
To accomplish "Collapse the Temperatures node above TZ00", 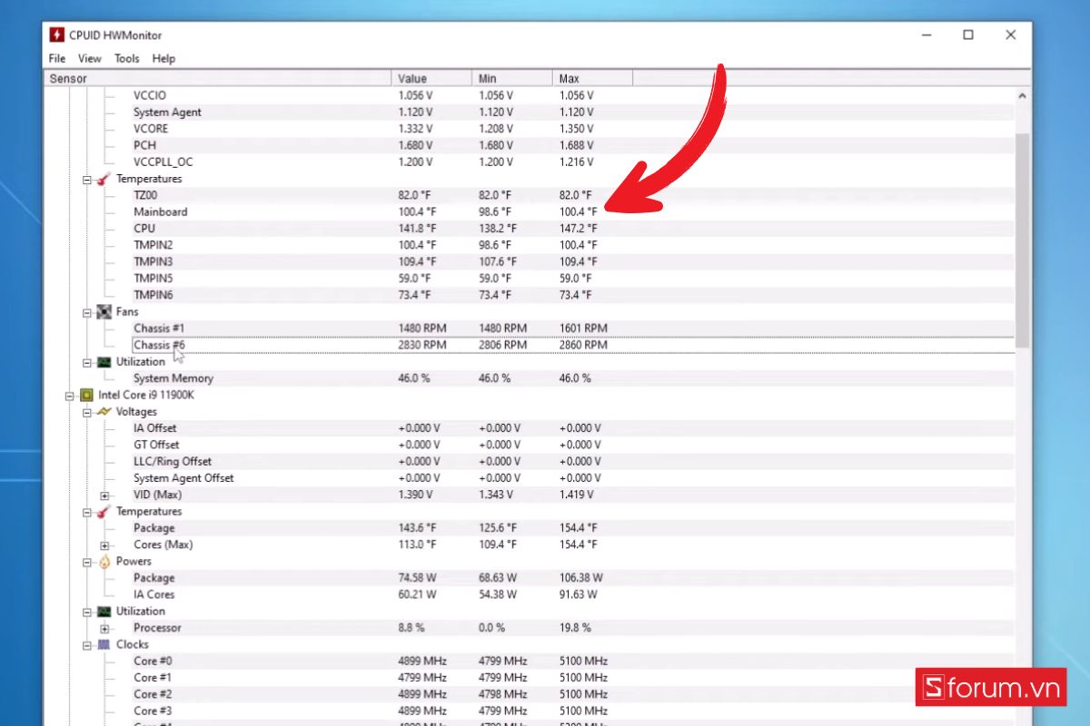I will [x=88, y=180].
